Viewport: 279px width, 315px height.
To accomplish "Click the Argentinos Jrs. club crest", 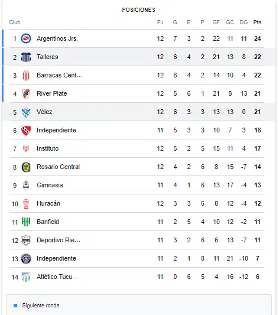I will pos(26,38).
